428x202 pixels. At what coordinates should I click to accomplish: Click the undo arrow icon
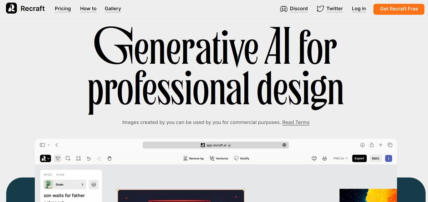tap(89, 158)
